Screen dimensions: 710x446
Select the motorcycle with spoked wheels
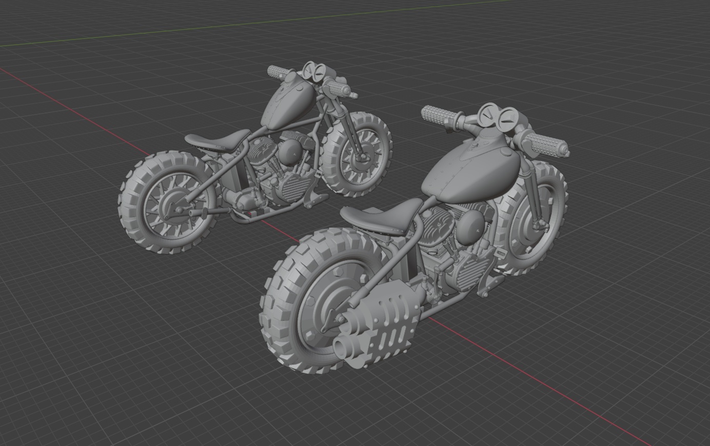(x=257, y=157)
